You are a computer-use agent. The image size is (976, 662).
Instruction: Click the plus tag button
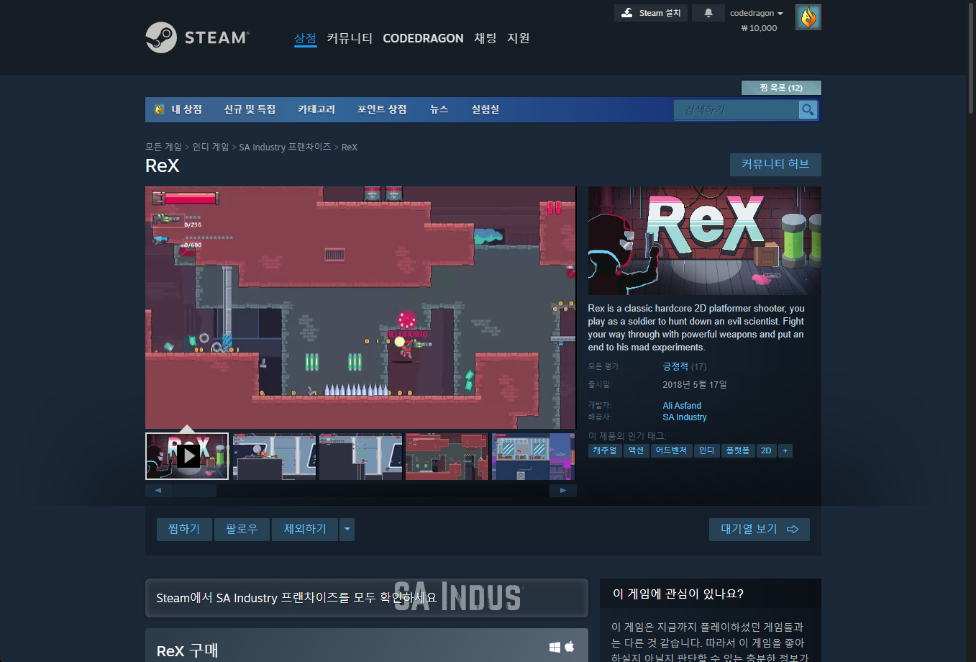tap(785, 450)
